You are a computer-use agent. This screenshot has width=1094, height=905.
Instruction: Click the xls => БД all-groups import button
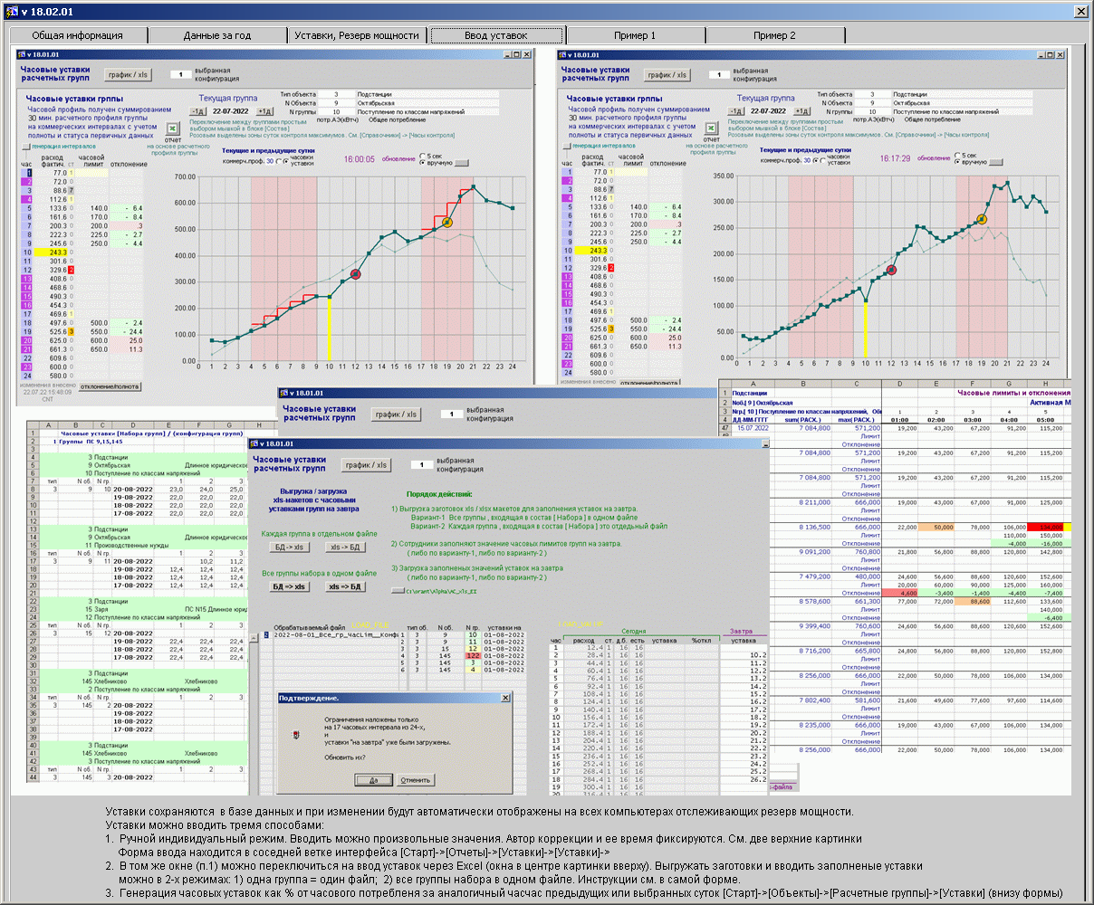[346, 586]
